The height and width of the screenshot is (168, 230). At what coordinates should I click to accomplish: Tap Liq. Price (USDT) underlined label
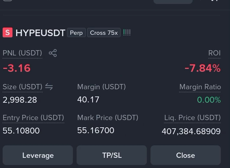pos(192,117)
